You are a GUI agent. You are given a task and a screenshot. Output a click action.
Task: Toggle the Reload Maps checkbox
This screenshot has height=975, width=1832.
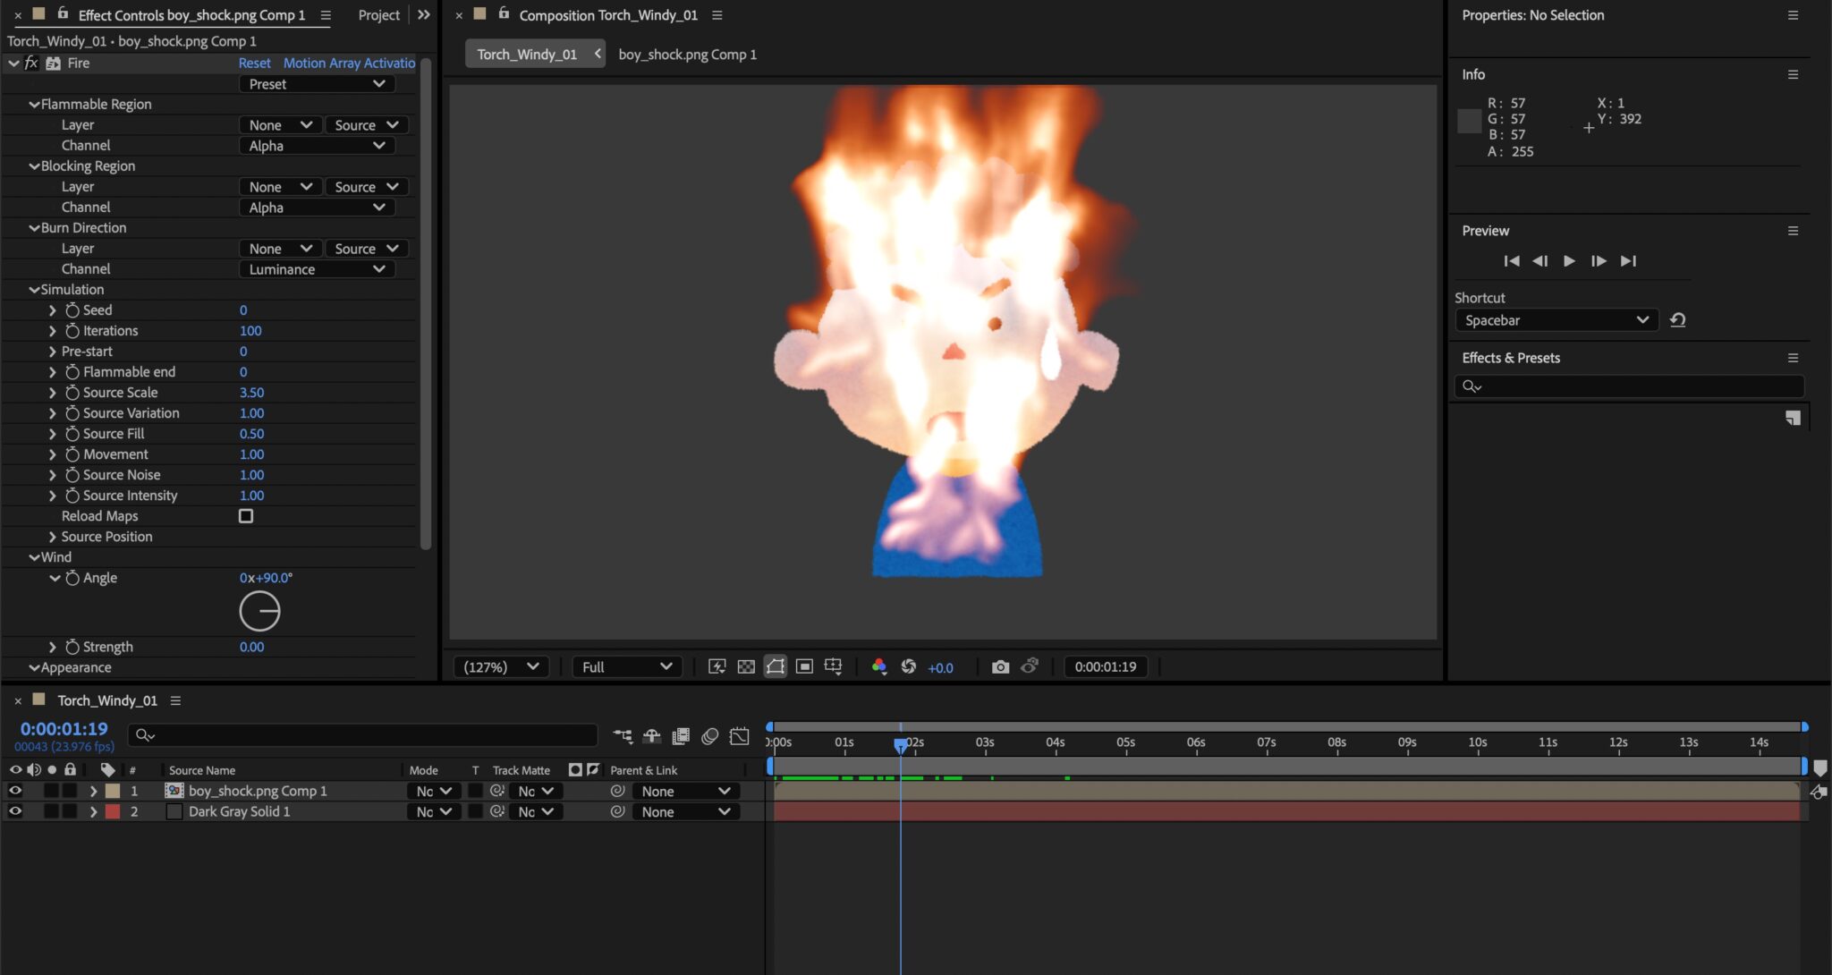246,515
